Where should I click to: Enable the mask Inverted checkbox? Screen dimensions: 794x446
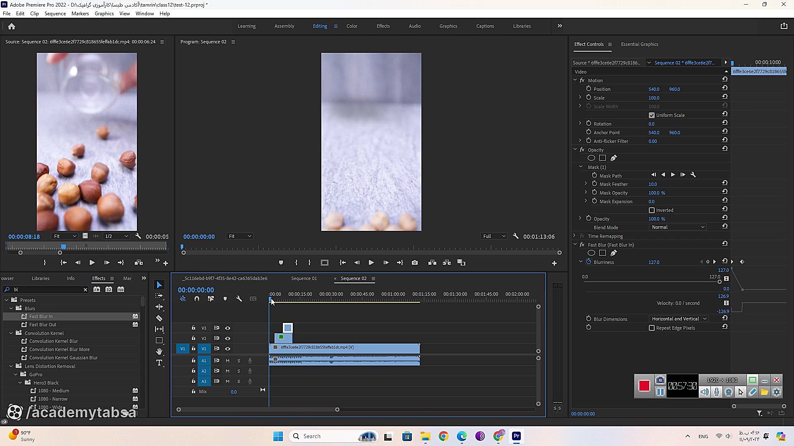652,210
